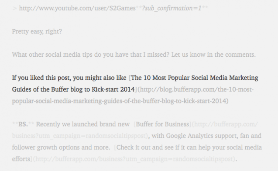
Task: Click 'Let us know in the comments' sentence
Action: pos(213,55)
